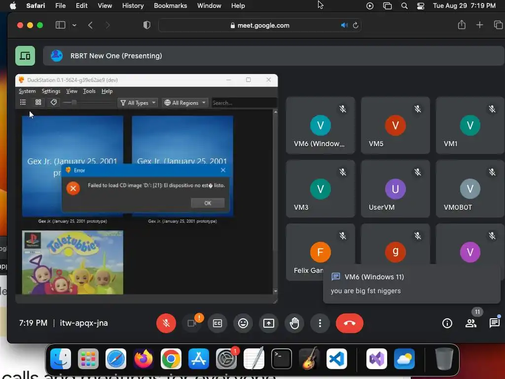Expand the All Types filter dropdown
This screenshot has width=505, height=379.
[138, 103]
